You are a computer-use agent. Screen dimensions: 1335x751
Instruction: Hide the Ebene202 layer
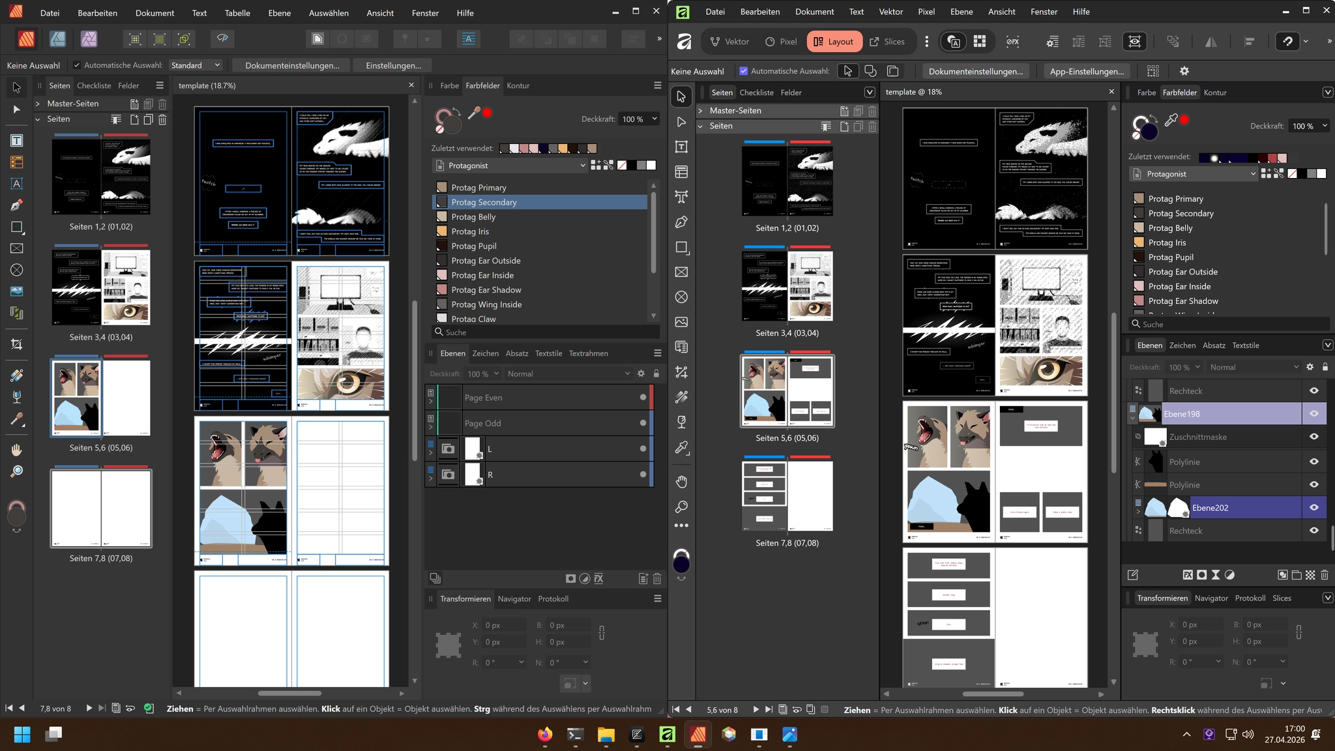1313,508
